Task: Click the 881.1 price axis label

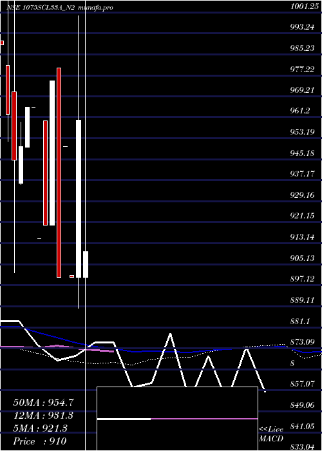Action: pyautogui.click(x=300, y=321)
